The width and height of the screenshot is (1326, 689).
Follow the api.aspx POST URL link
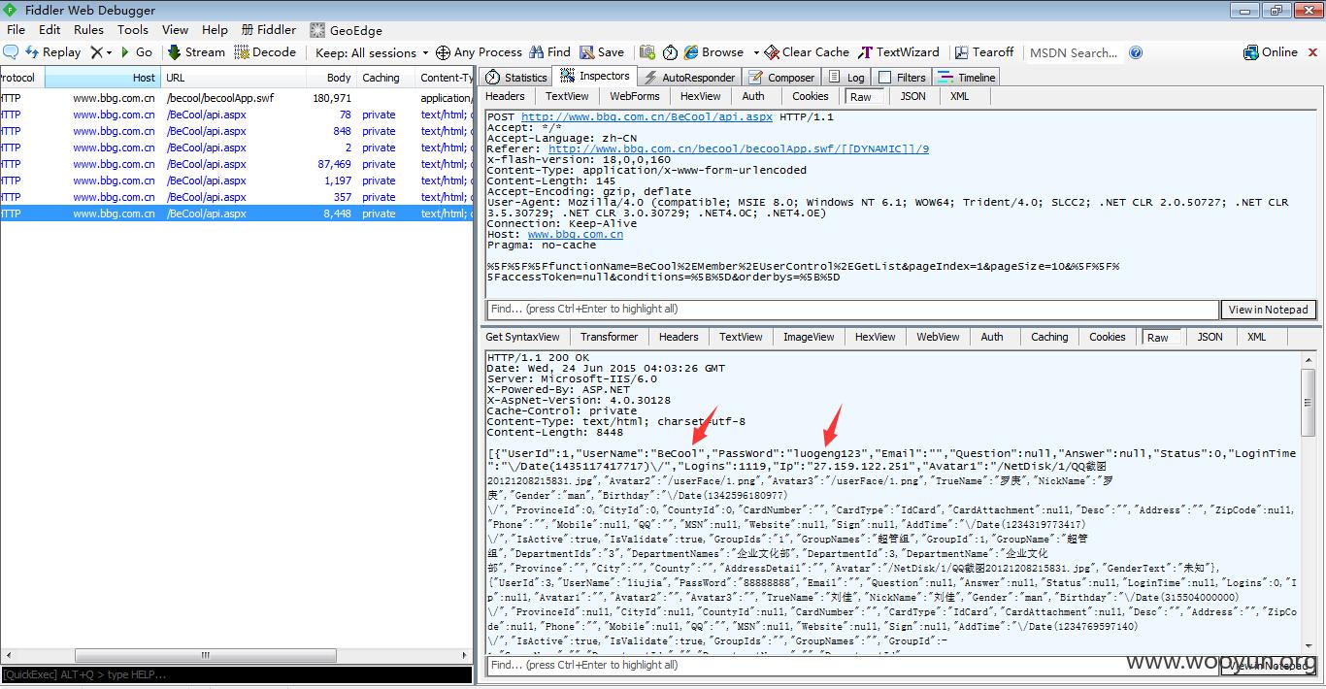click(646, 117)
